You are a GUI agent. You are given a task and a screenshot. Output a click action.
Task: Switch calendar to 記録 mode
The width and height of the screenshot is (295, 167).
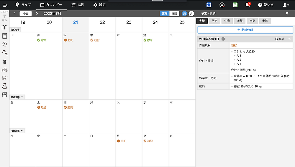165,14
